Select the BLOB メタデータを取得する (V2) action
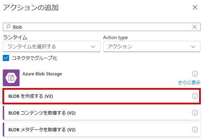The image size is (204, 140). coord(101,130)
